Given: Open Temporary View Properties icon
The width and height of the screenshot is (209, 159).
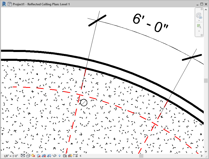Looking at the screenshot, I should pos(65,156).
